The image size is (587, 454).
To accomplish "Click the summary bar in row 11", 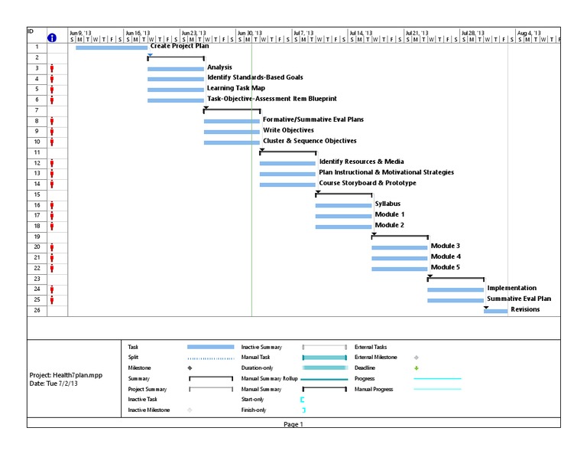I will pos(288,152).
